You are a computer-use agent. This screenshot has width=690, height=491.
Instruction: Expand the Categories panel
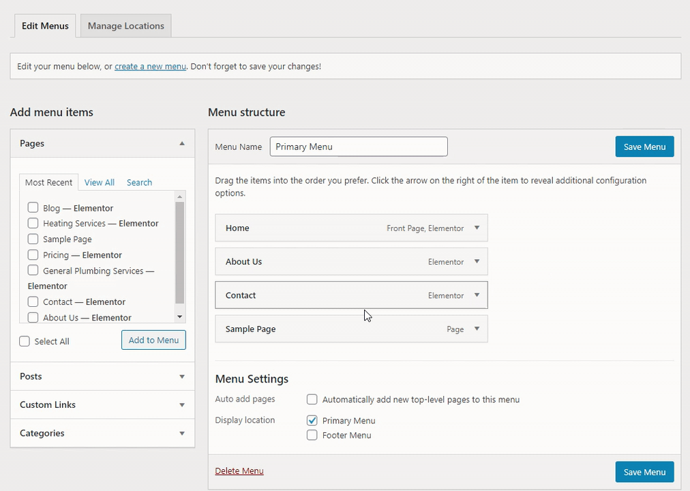[182, 433]
